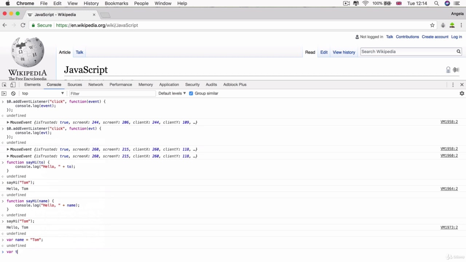Click the Wikipedia globe logo
Viewport: 466px width, 262px height.
tap(28, 52)
